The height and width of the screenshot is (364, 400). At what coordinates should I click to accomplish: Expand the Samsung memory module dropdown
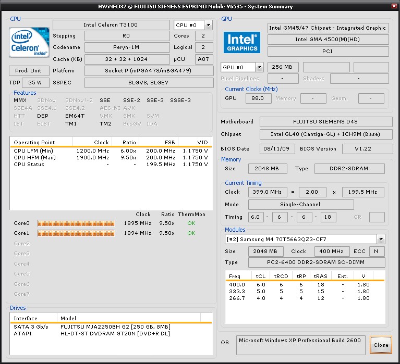(x=381, y=239)
